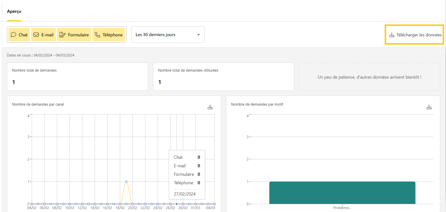Click the download tray icon beside 'Télécharger les données'
Screen dimensions: 446x212
[x=391, y=35]
